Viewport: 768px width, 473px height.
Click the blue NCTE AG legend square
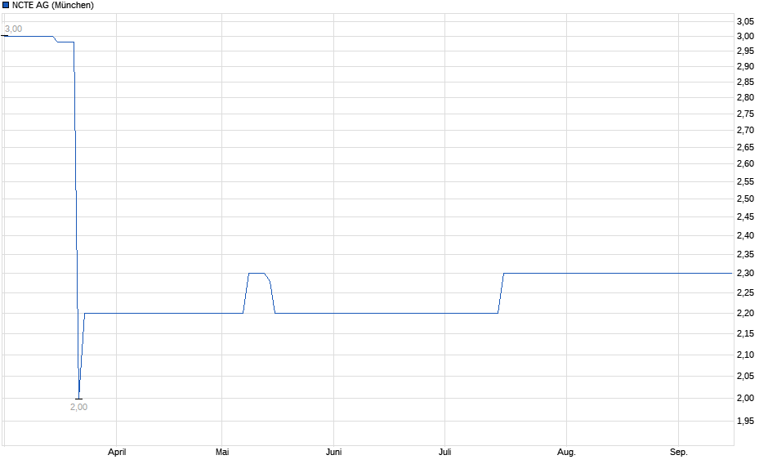pyautogui.click(x=6, y=5)
